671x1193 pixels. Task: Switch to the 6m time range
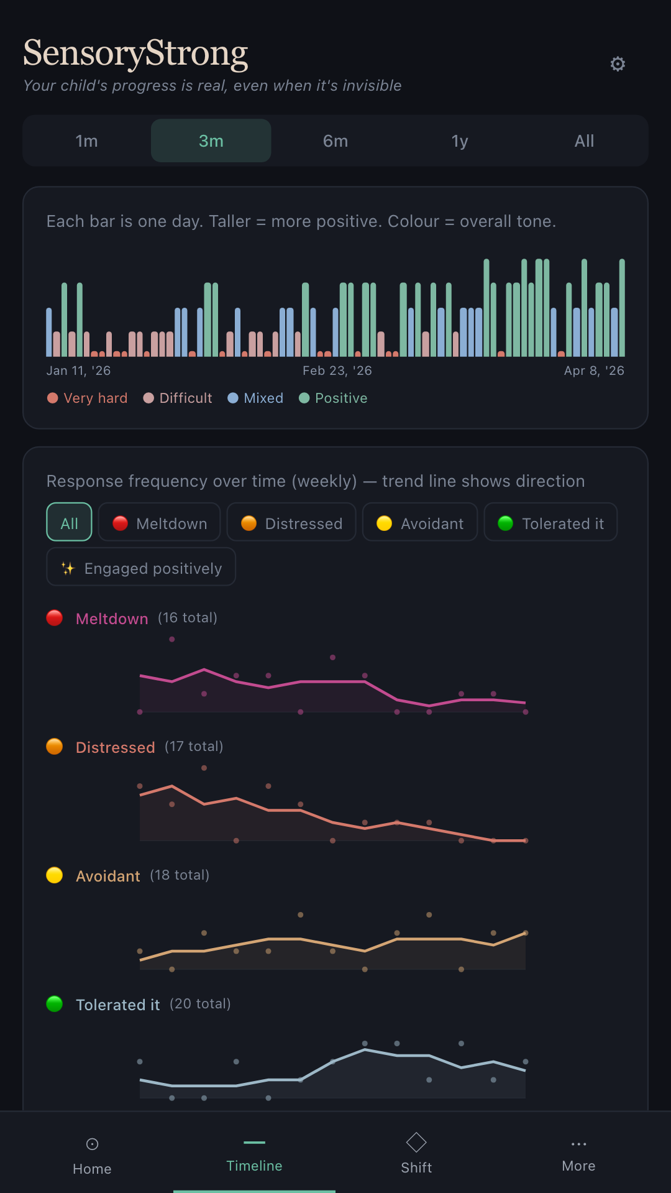point(335,141)
